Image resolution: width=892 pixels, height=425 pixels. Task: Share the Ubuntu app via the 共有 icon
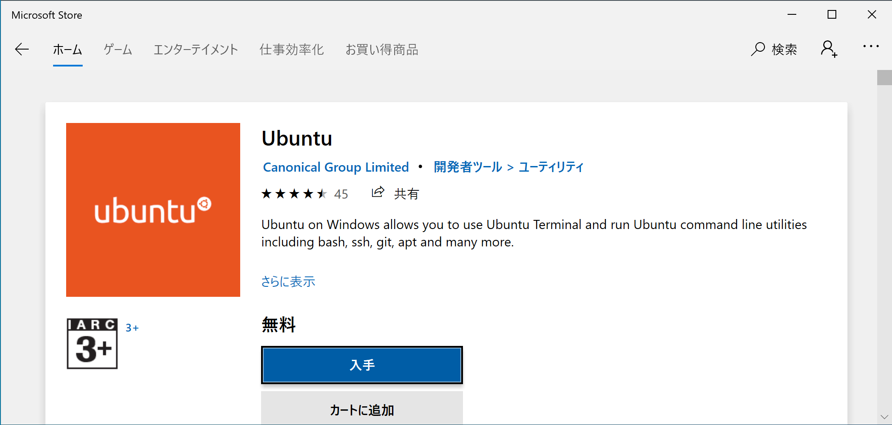click(x=378, y=193)
